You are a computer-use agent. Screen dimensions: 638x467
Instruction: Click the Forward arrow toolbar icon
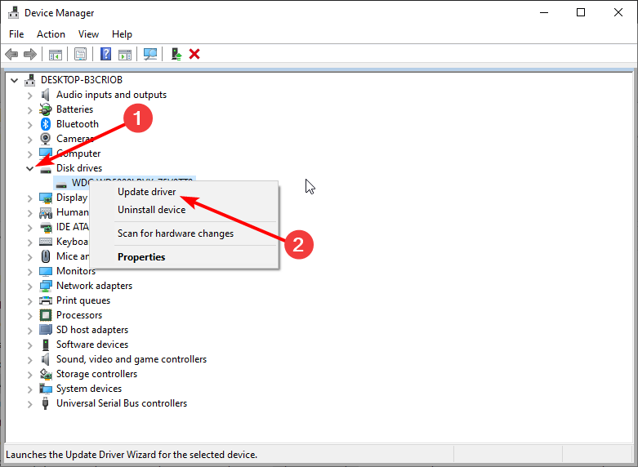click(x=30, y=54)
